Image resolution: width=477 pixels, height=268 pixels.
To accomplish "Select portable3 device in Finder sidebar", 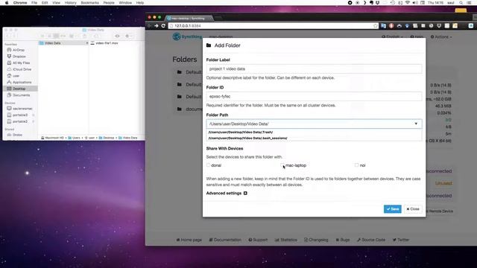I will pyautogui.click(x=20, y=115).
